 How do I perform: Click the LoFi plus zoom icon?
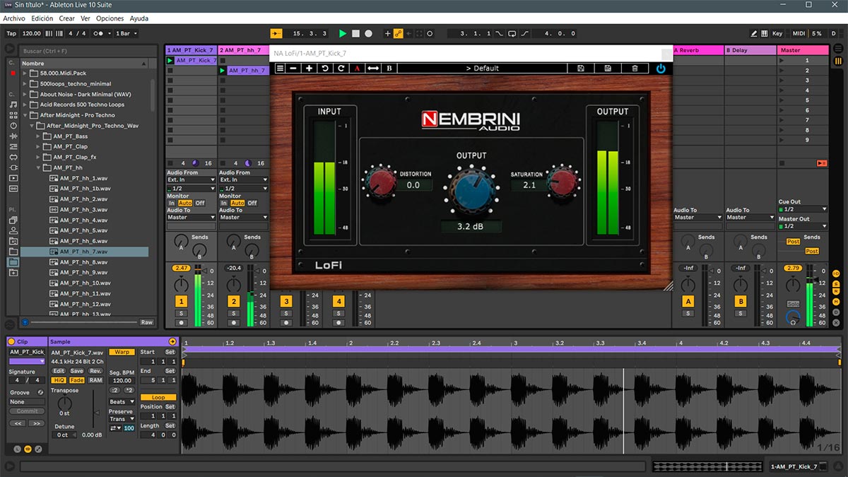(309, 69)
